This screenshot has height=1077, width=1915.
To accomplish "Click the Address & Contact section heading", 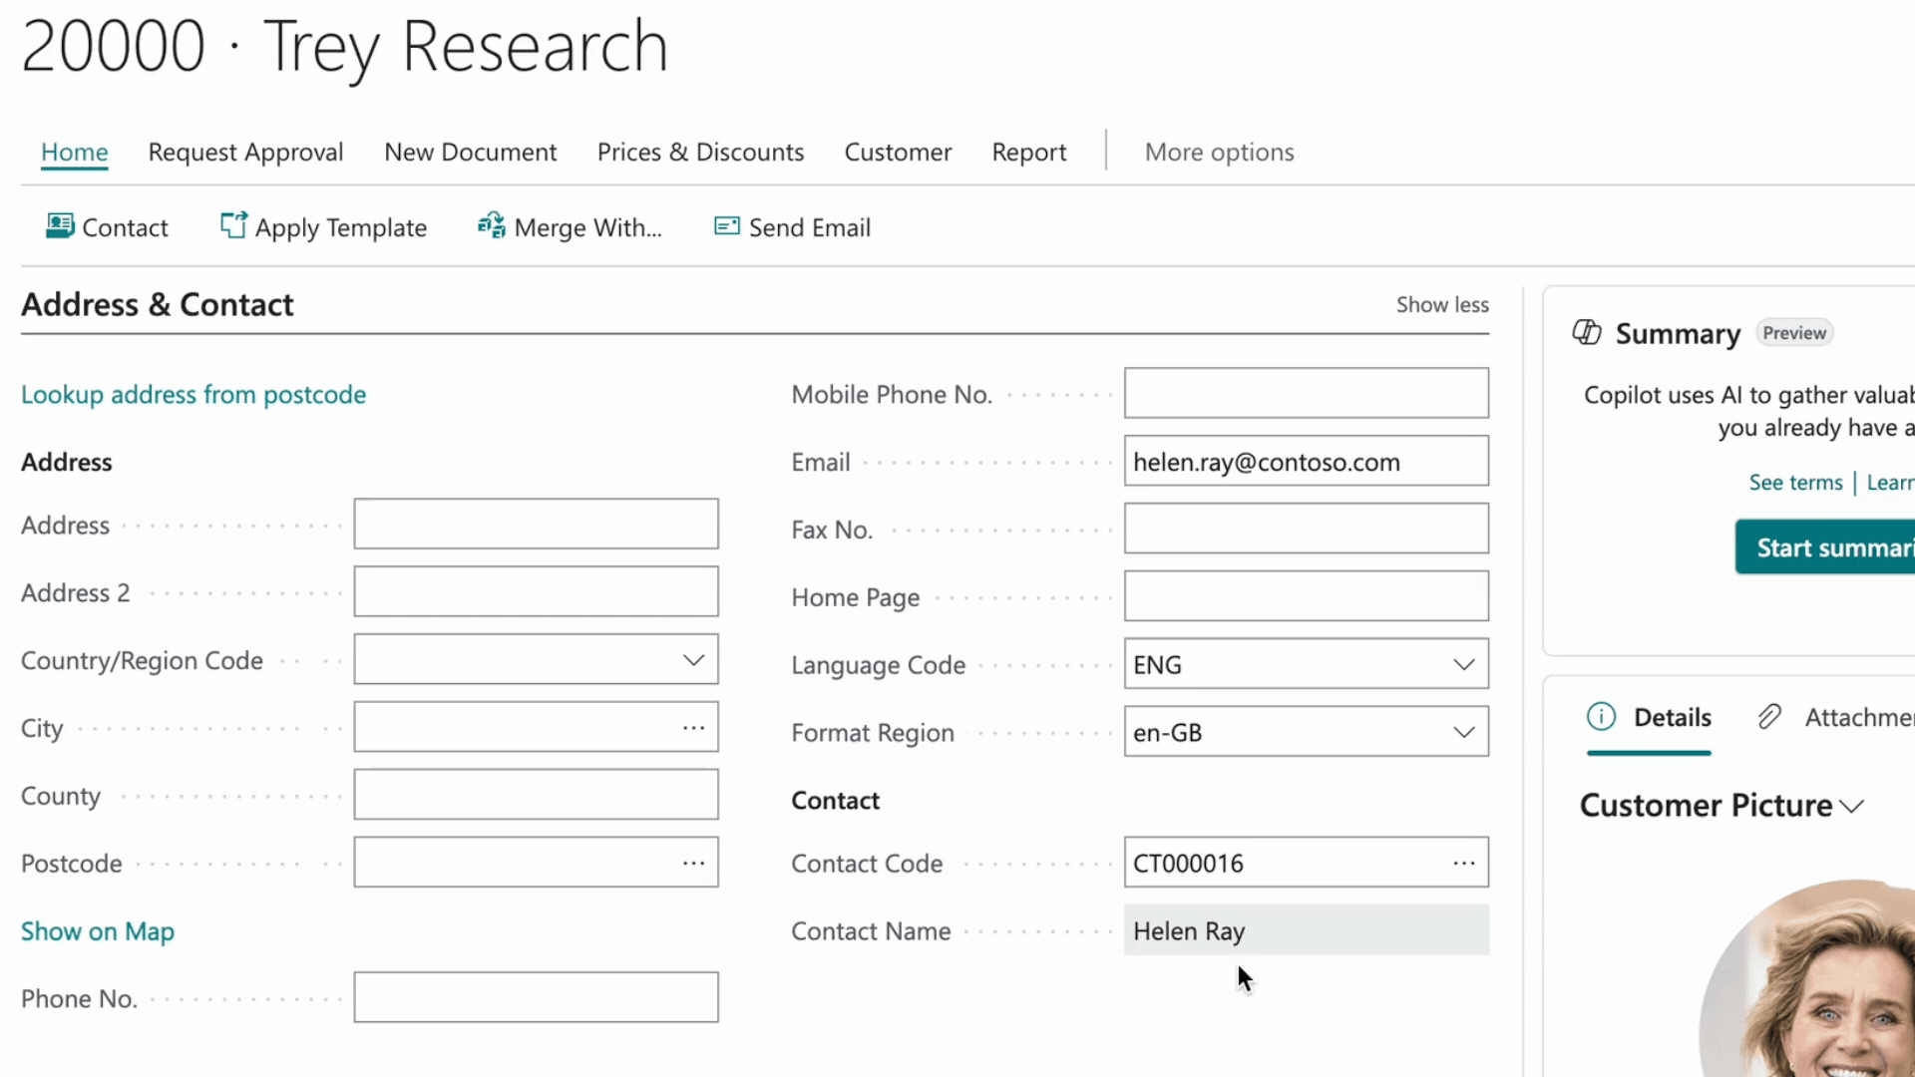I will point(158,304).
